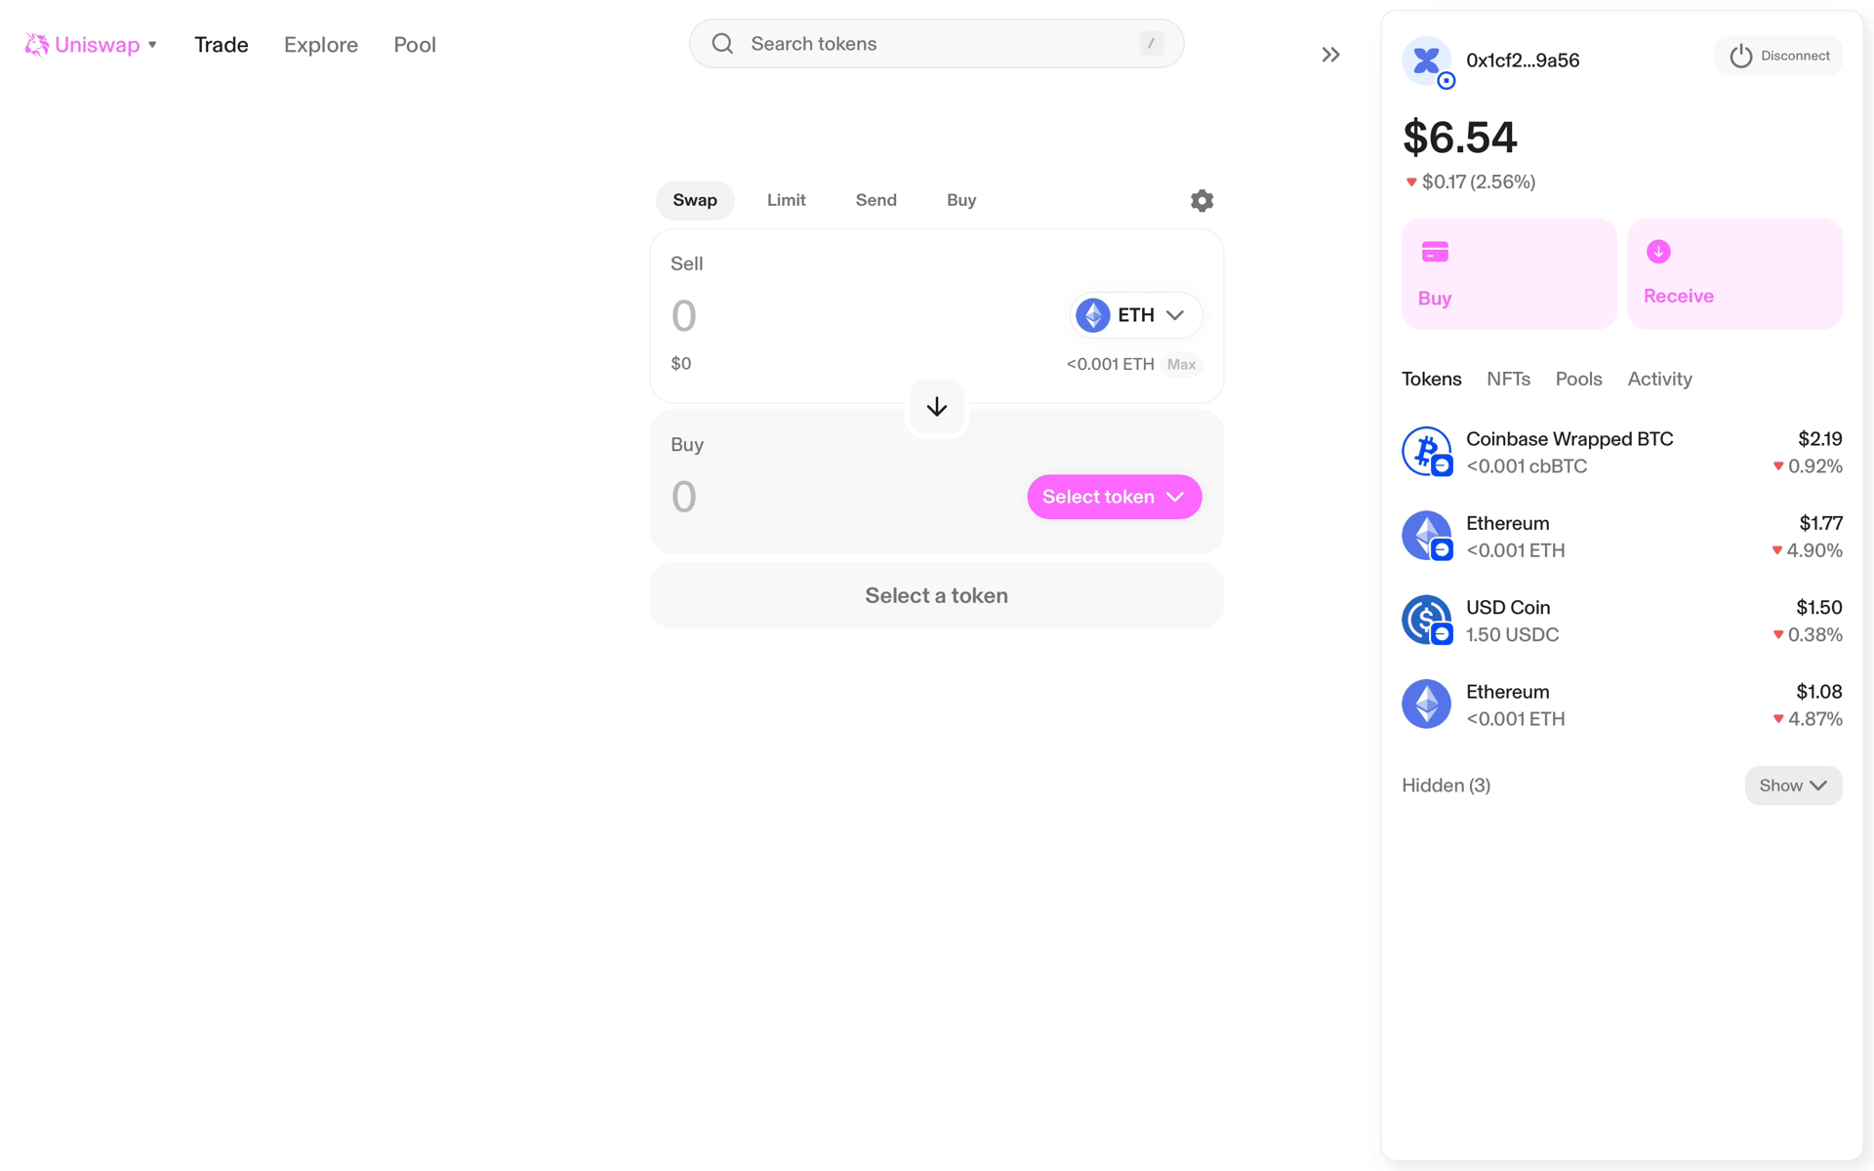Select the Swap tab
This screenshot has height=1171, width=1874.
695,200
